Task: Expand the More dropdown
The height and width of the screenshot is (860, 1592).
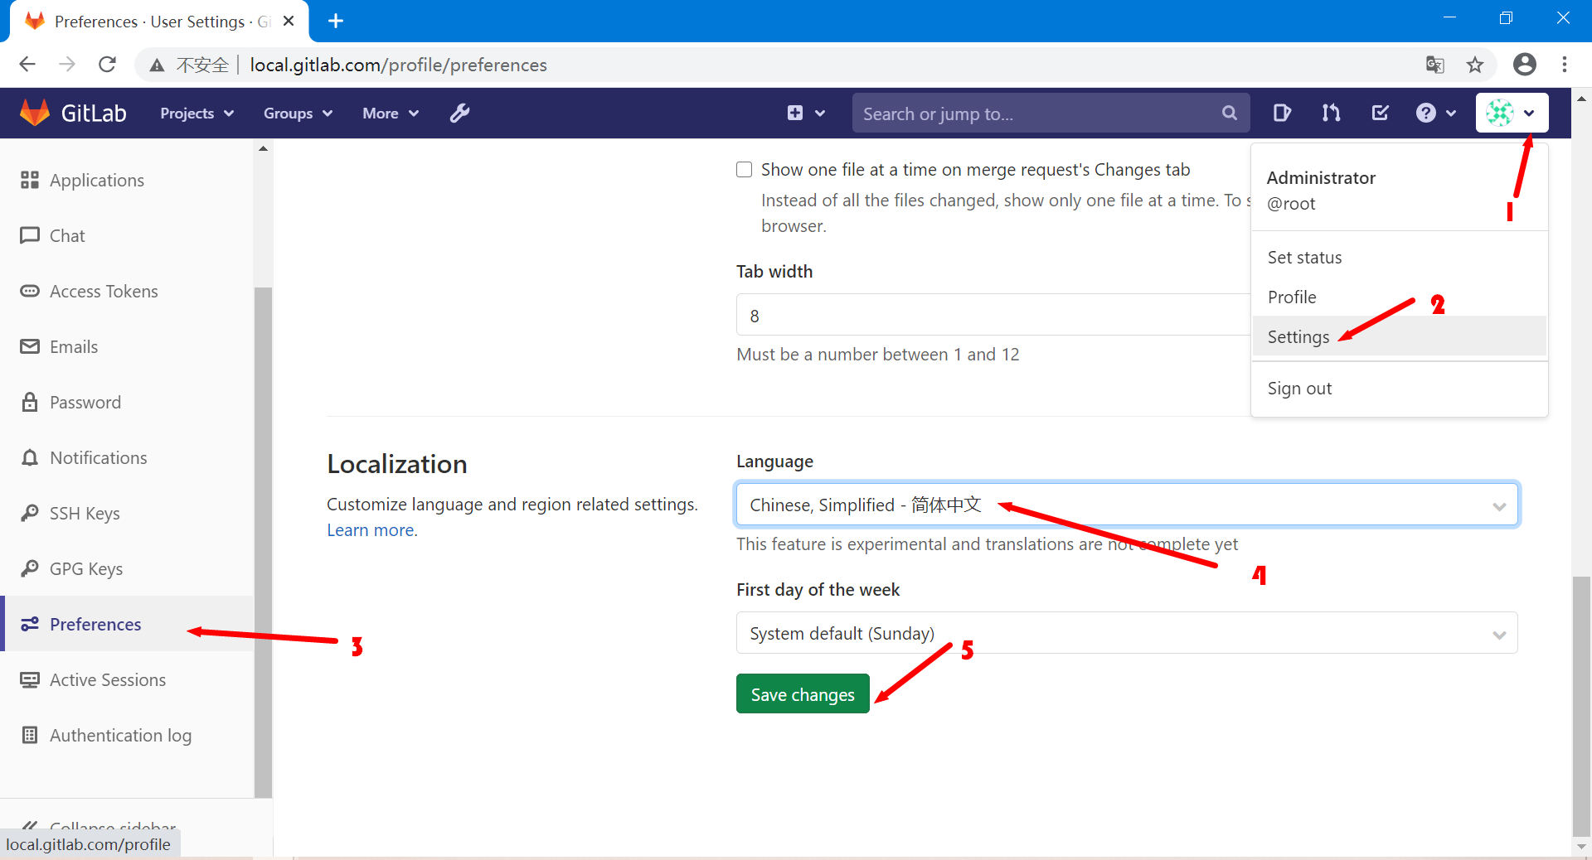Action: [x=391, y=114]
